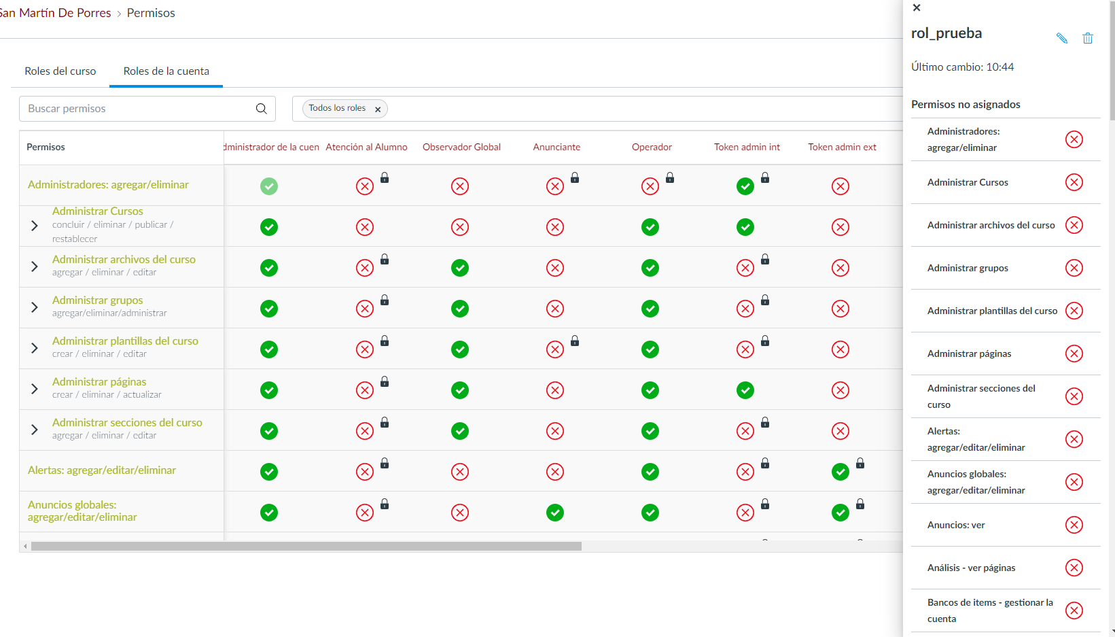Screen dimensions: 1115x637
Task: Toggle 'Bancos de items' permission in rol_prueba panel
Action: (x=1074, y=610)
